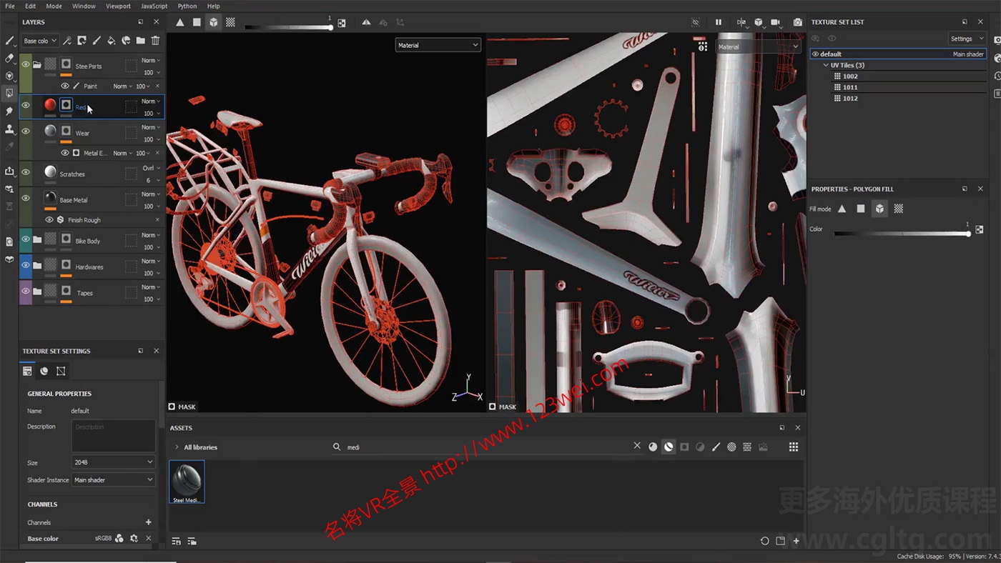1001x563 pixels.
Task: Expand All libraries in the Assets panel
Action: pos(177,447)
